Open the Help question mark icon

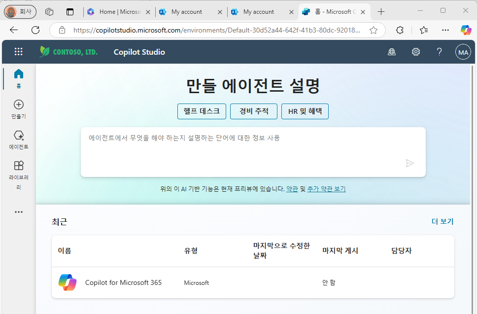[x=439, y=52]
